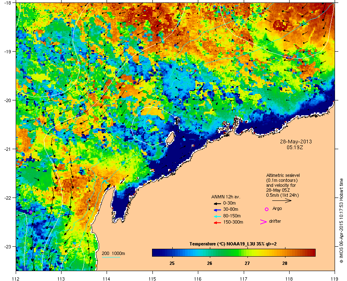Screen dimensions: 347x281
Task: Click the latitude axis label -21
Action: (x=7, y=149)
